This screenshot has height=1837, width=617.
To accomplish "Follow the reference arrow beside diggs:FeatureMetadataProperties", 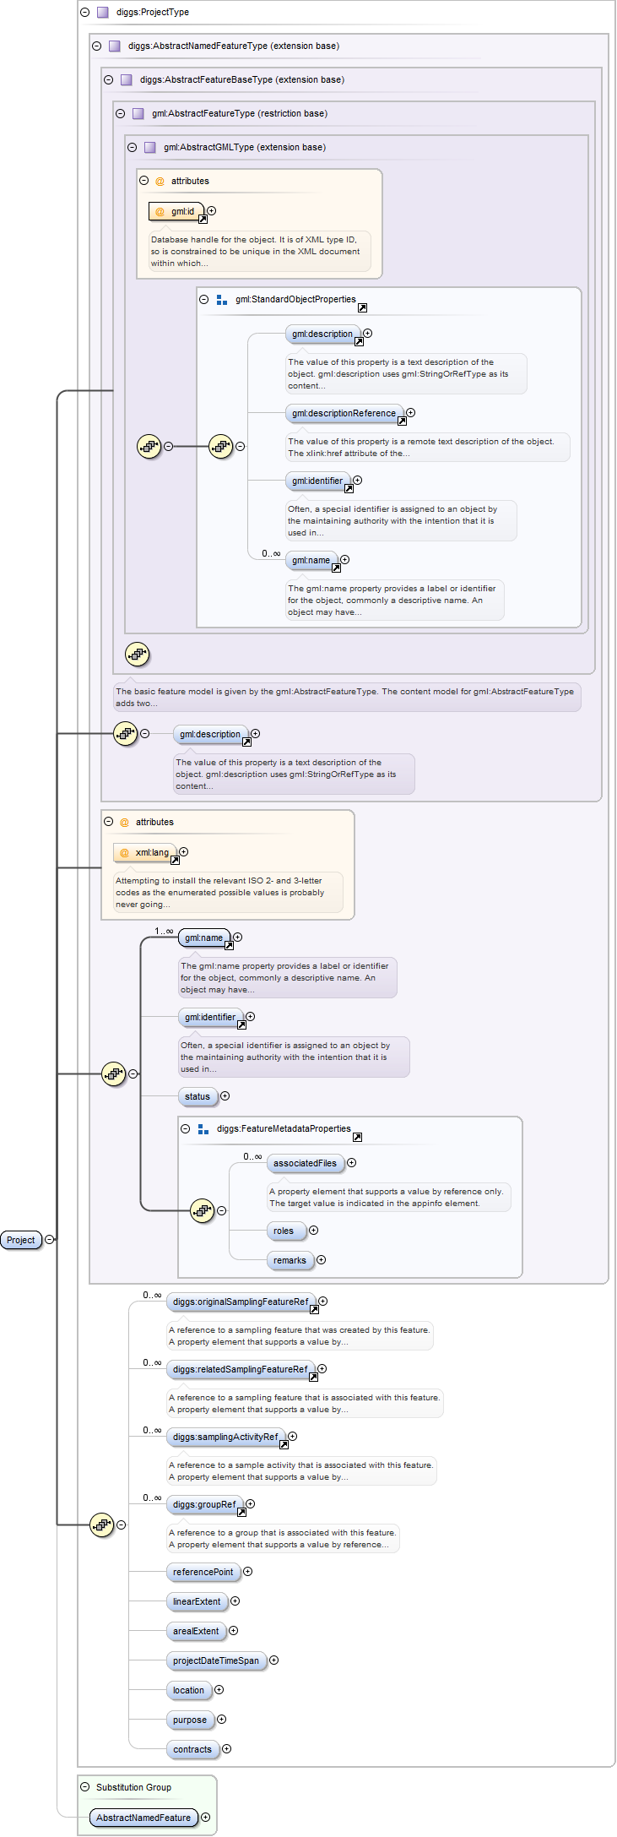I will click(x=358, y=1138).
